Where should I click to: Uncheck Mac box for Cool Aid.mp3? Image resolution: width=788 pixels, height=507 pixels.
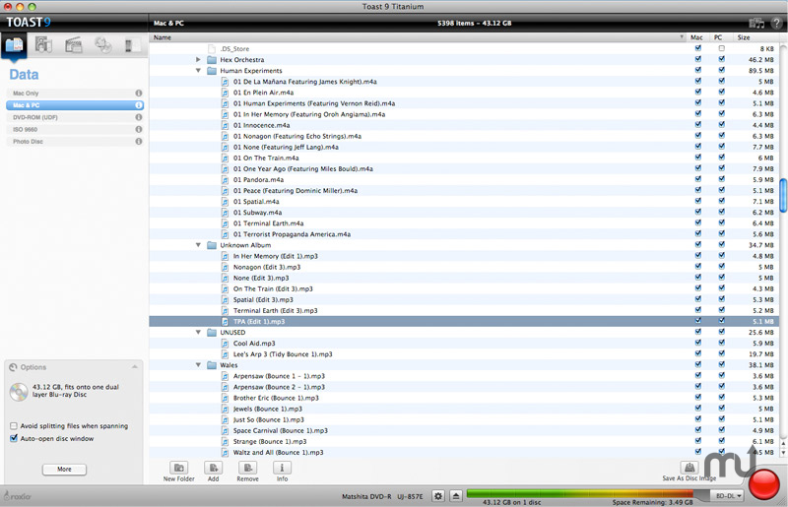pos(698,344)
